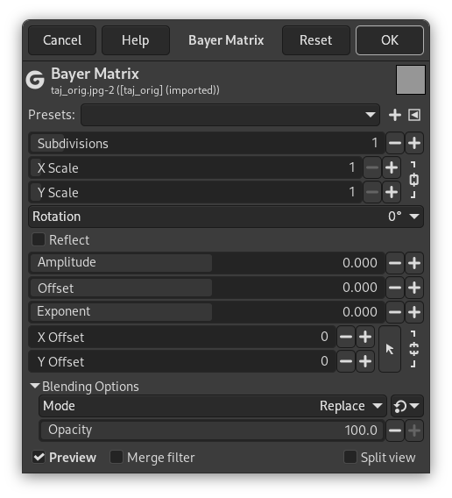Click the Y Offset field
The height and width of the screenshot is (498, 452).
coord(182,361)
